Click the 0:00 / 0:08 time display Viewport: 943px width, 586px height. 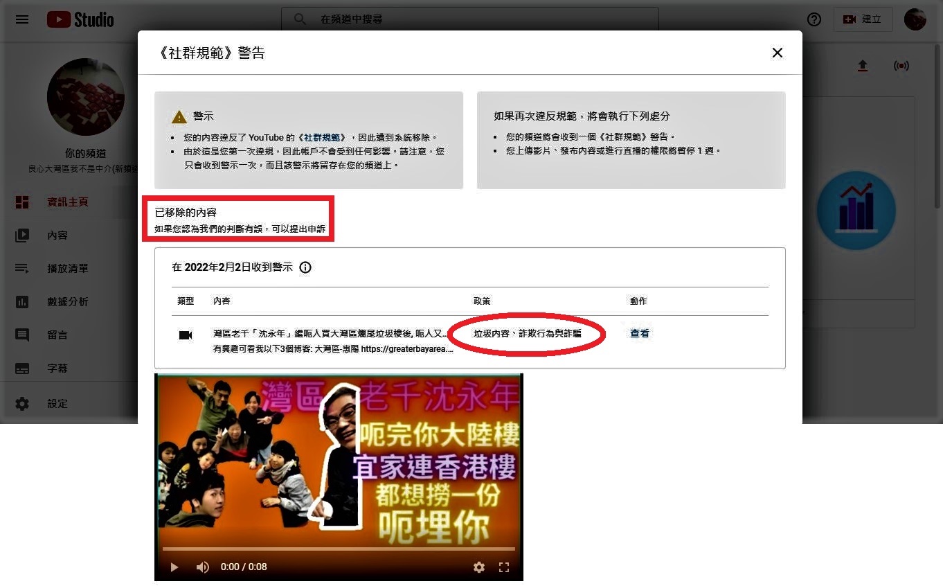point(244,567)
